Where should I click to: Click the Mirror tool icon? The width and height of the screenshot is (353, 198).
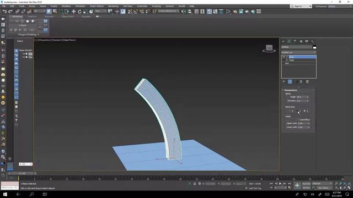point(184,12)
